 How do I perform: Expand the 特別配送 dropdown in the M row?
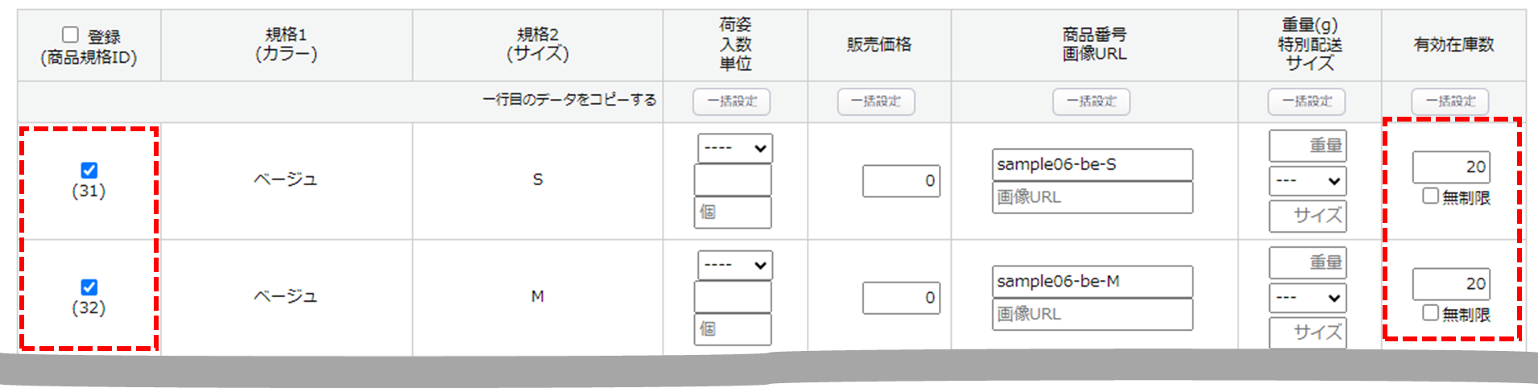[x=1308, y=298]
